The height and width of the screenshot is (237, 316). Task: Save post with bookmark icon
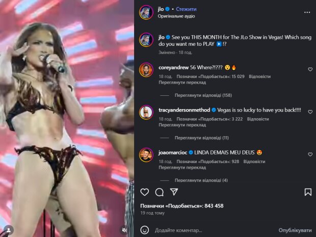click(x=308, y=192)
